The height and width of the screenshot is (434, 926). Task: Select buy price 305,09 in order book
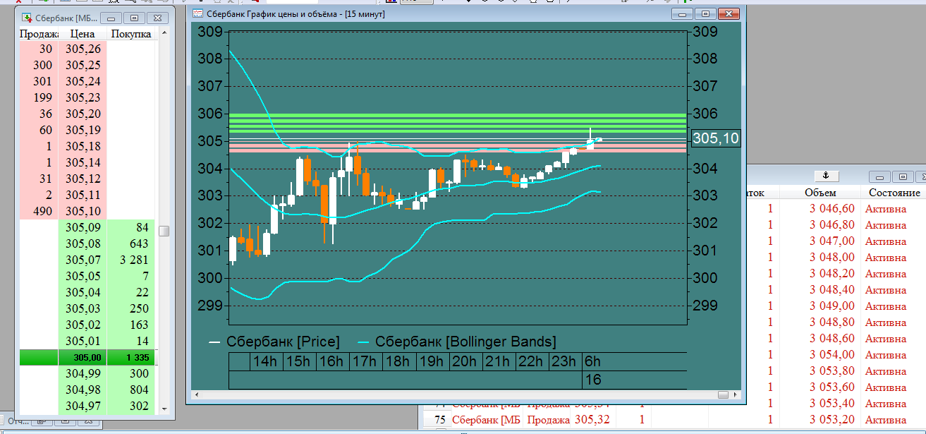[x=83, y=227]
